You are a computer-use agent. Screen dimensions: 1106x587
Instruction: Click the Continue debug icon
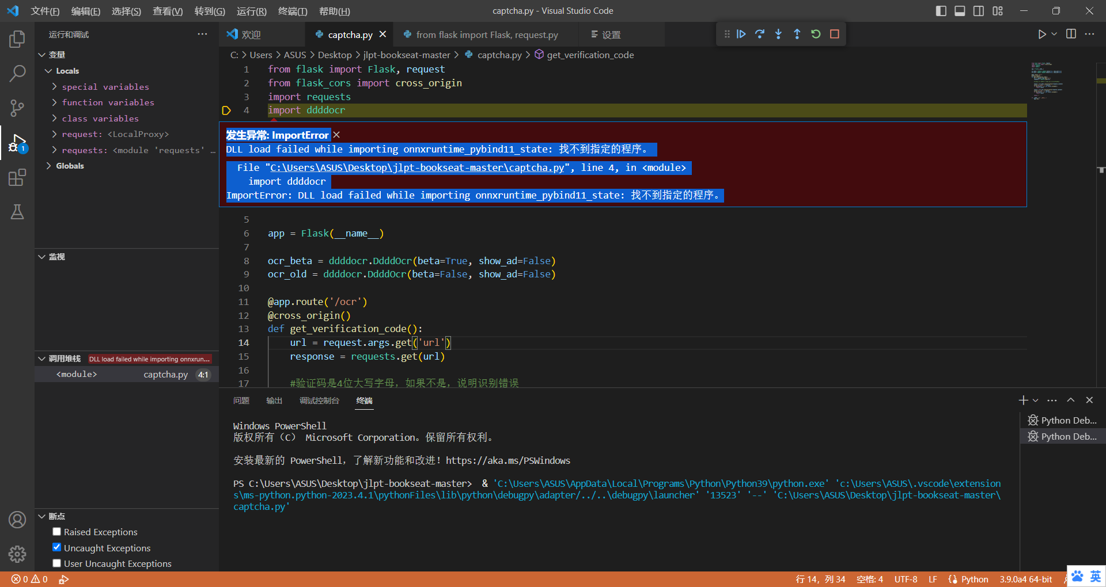point(741,34)
